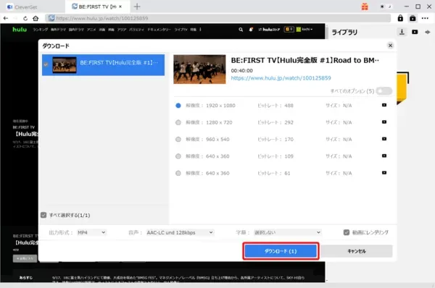
Task: Open the hulu.jp/watch/100125859 link in the dialog
Action: [x=281, y=78]
